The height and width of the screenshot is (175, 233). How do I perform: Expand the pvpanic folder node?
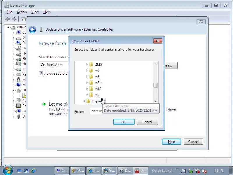(x=84, y=101)
